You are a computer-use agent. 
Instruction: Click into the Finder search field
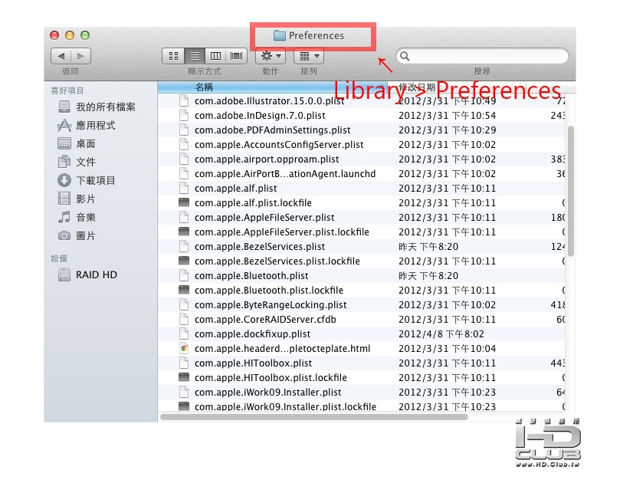click(482, 56)
